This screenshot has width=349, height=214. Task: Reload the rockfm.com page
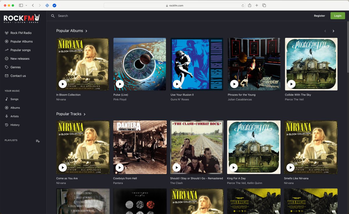point(243,5)
